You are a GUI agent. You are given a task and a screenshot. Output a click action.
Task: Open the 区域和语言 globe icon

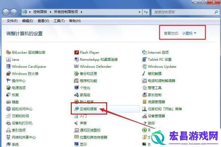76,109
